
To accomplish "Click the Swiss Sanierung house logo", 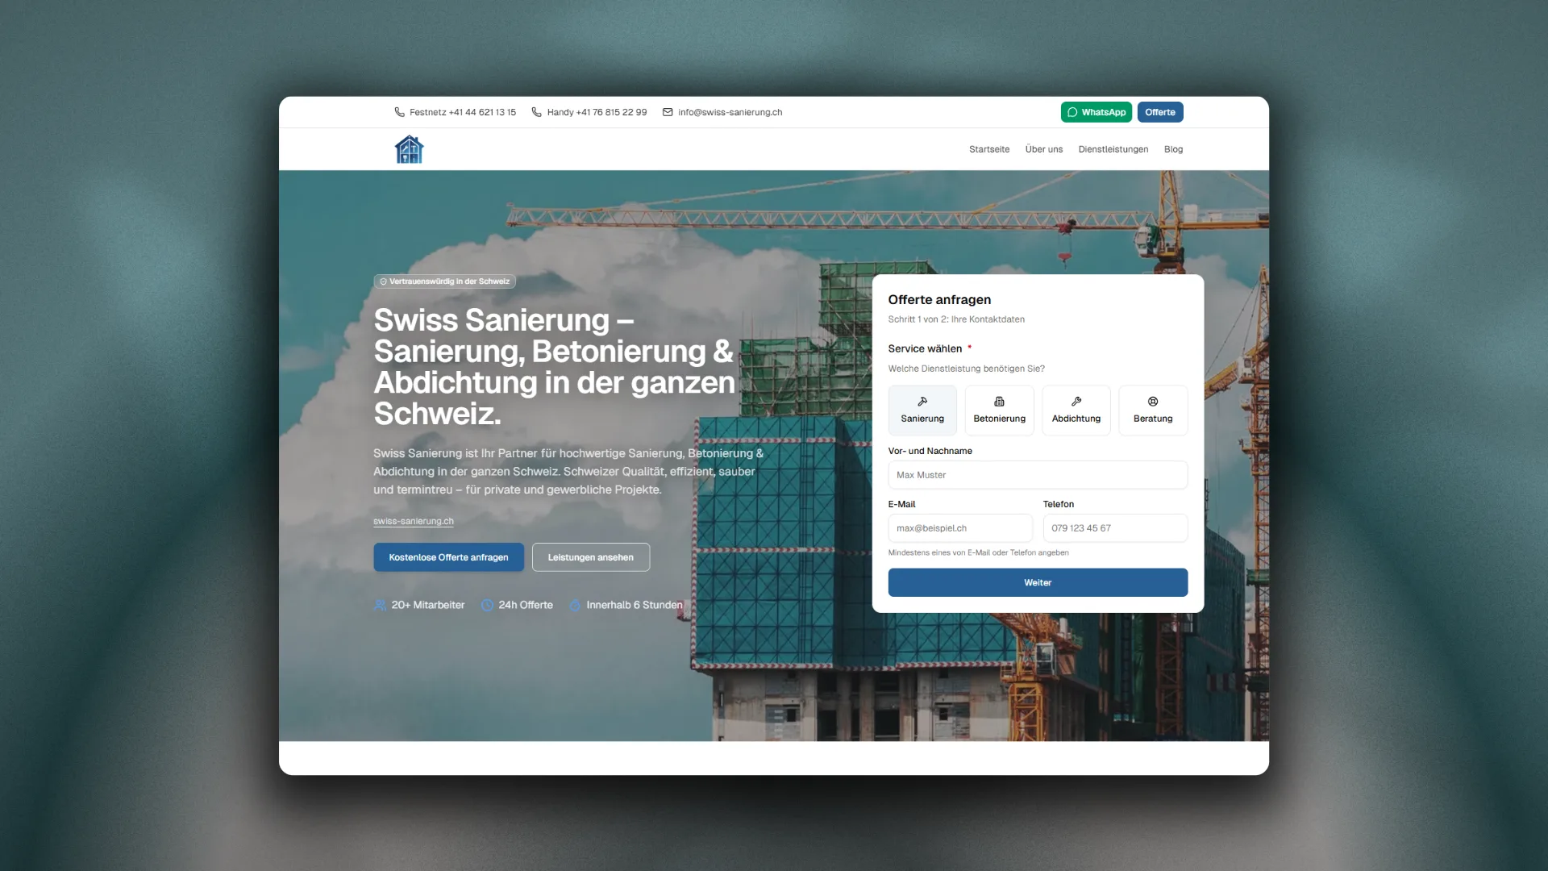I will tap(409, 149).
